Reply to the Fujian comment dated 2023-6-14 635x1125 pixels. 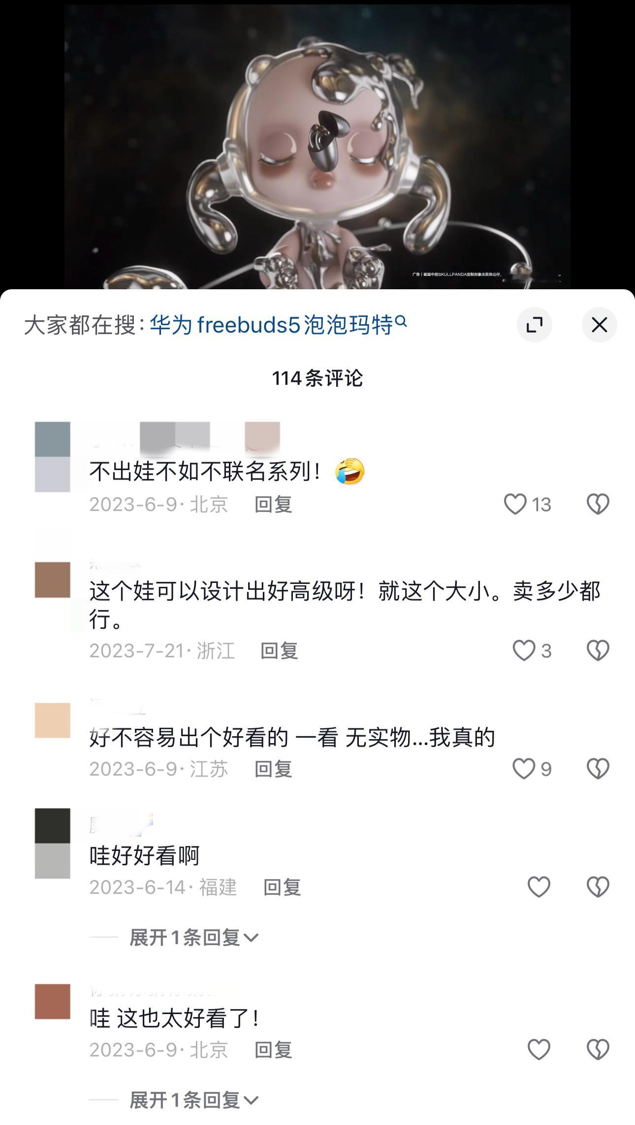click(282, 887)
